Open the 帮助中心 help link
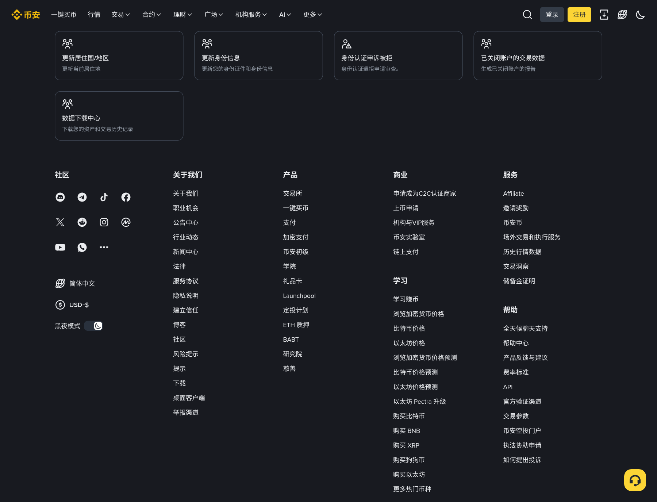This screenshot has height=502, width=657. click(516, 343)
